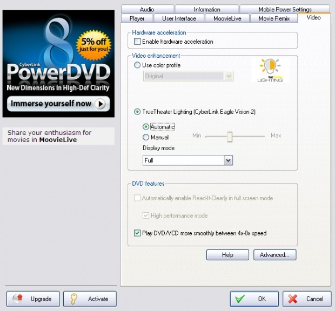335x311 pixels.
Task: Click the Upgrade button
Action: click(x=33, y=299)
